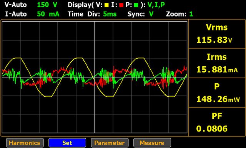Switch to the Measure function
The image size is (246, 148).
152,143
